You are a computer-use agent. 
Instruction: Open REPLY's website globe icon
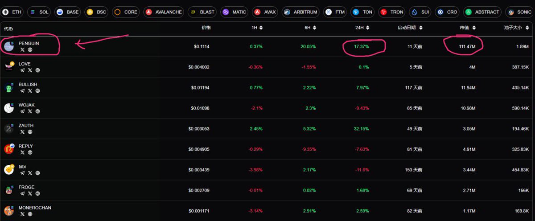tap(30, 152)
